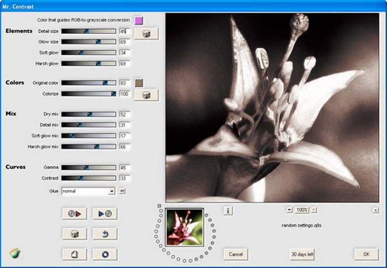387x268 pixels.
Task: Focus the Harsh glow value field
Action: tap(124, 64)
